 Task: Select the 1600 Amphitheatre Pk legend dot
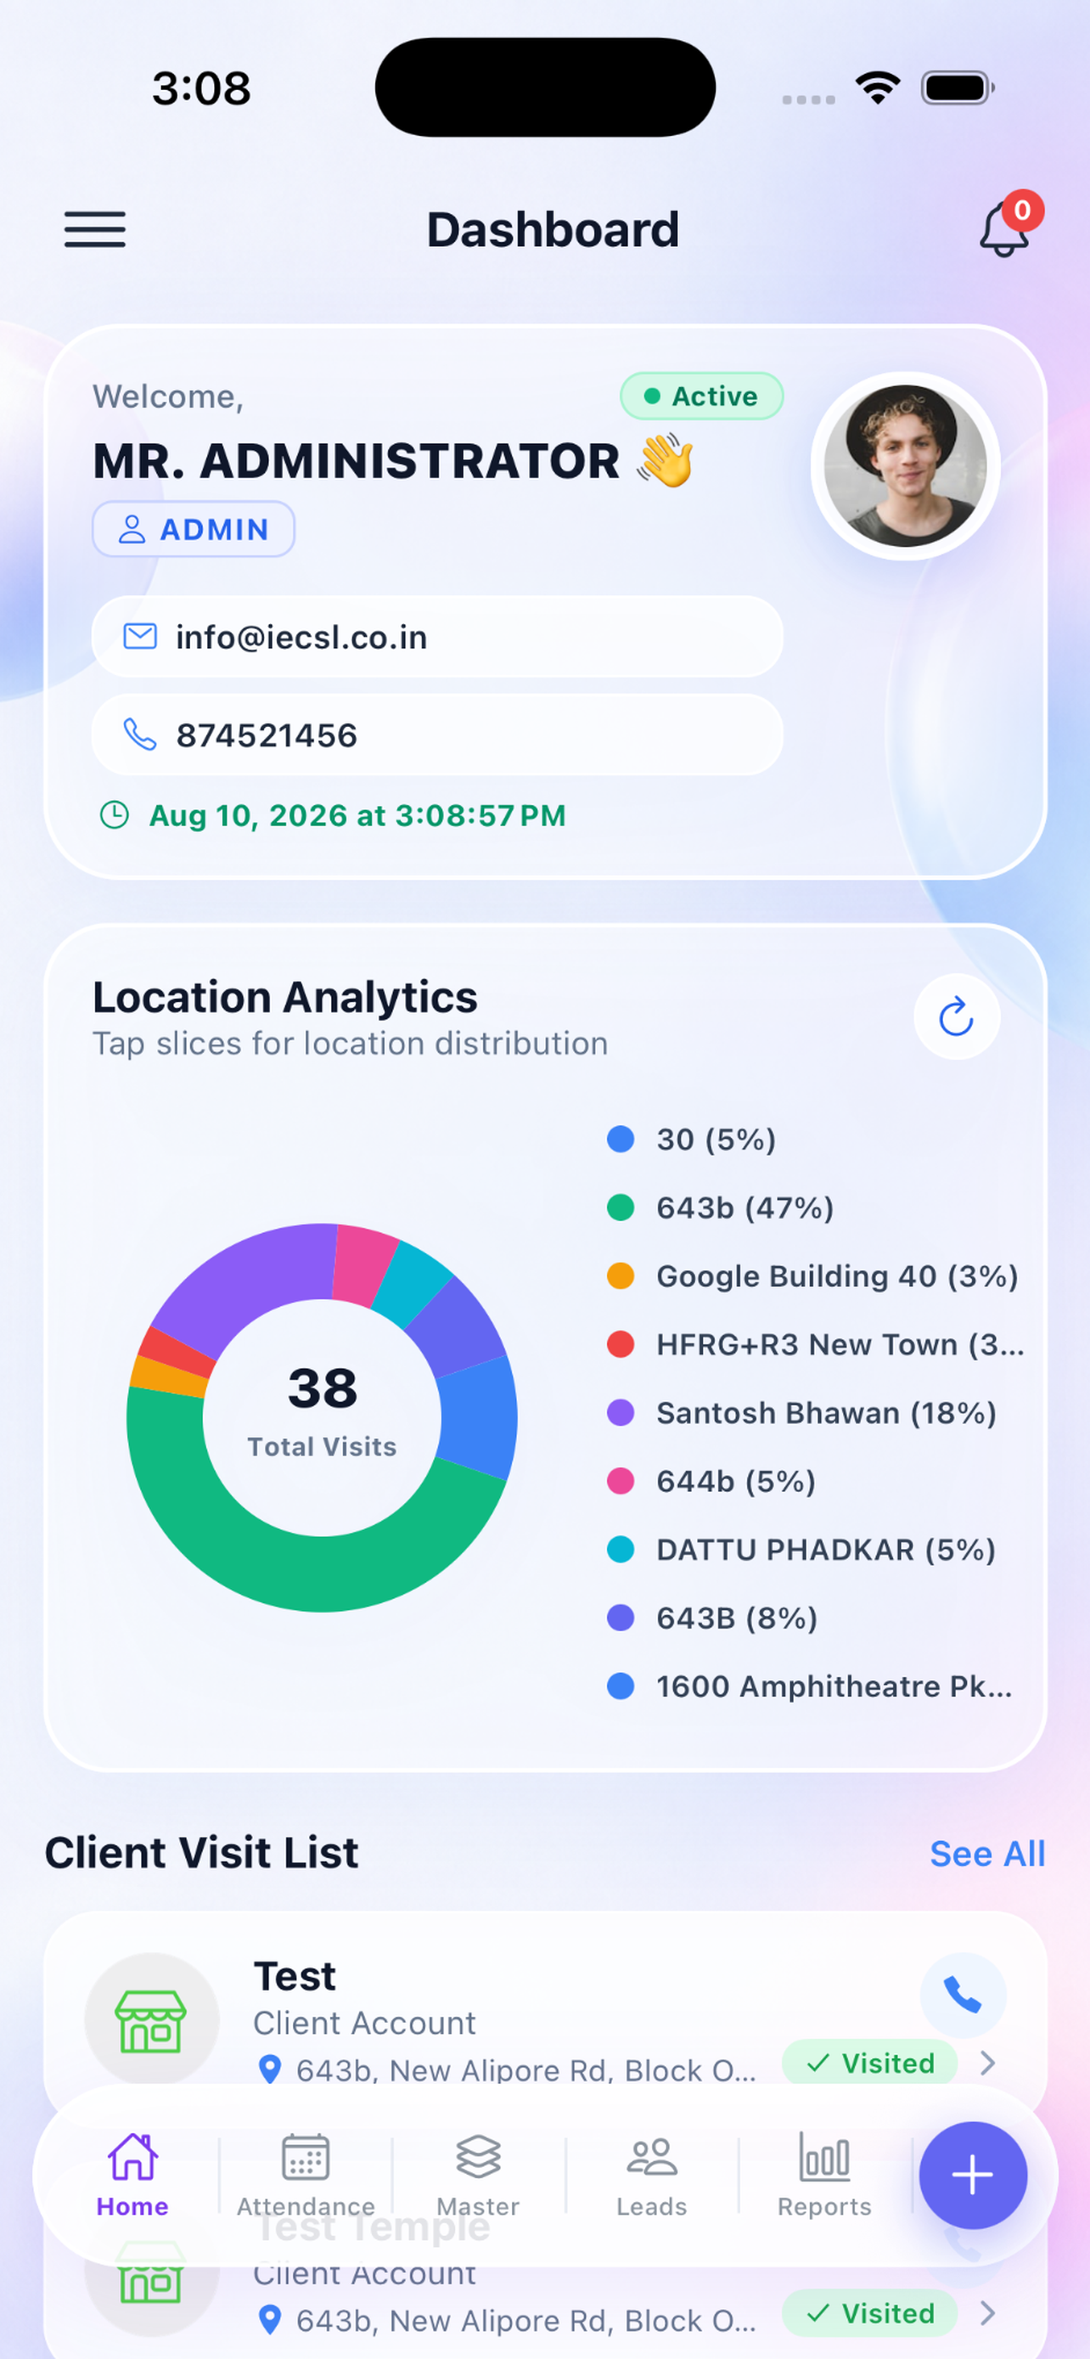pos(621,1686)
